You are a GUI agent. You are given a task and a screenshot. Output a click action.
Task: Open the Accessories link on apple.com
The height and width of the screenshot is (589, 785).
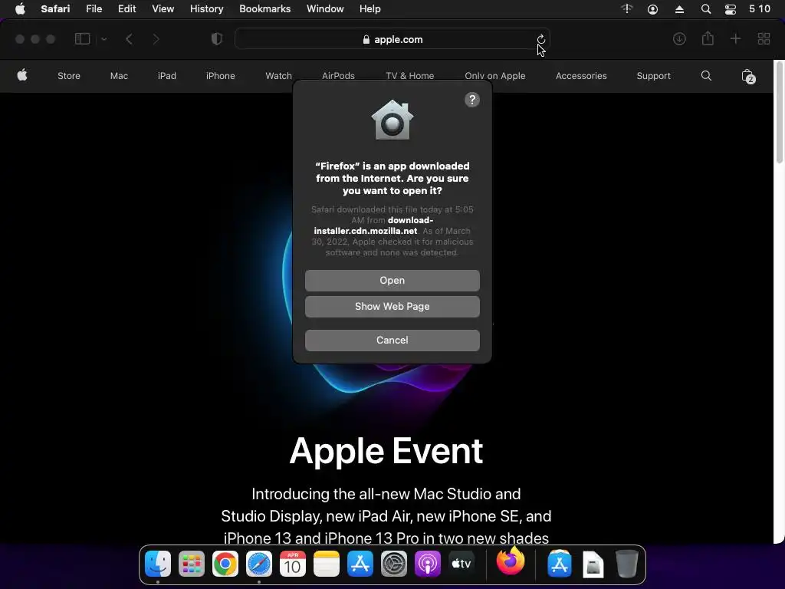(581, 76)
